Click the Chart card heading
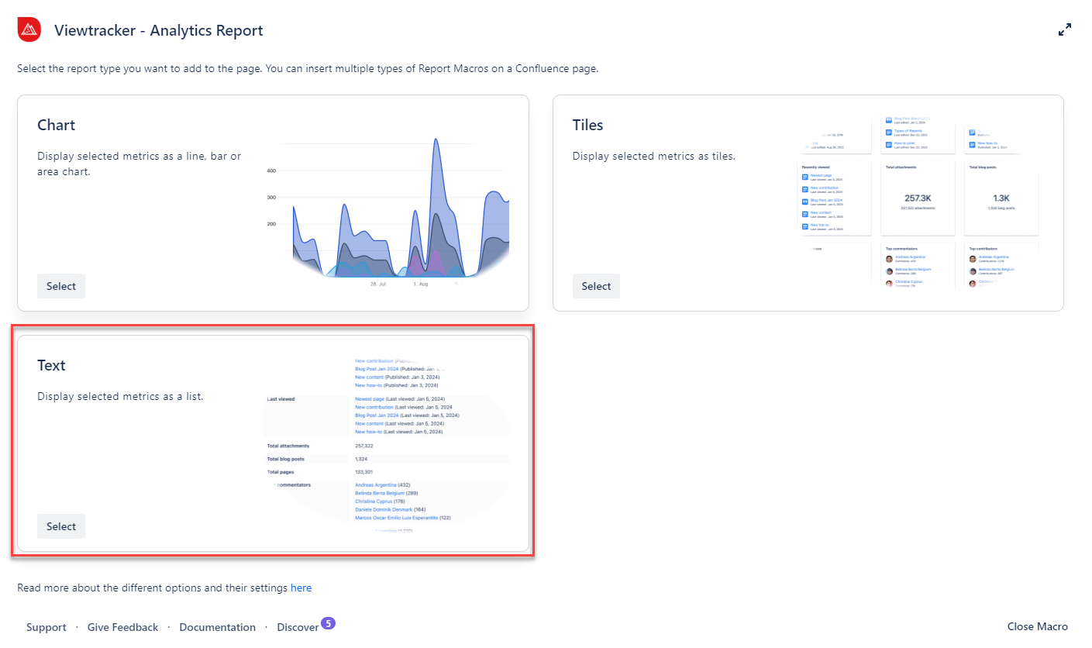 (x=57, y=125)
